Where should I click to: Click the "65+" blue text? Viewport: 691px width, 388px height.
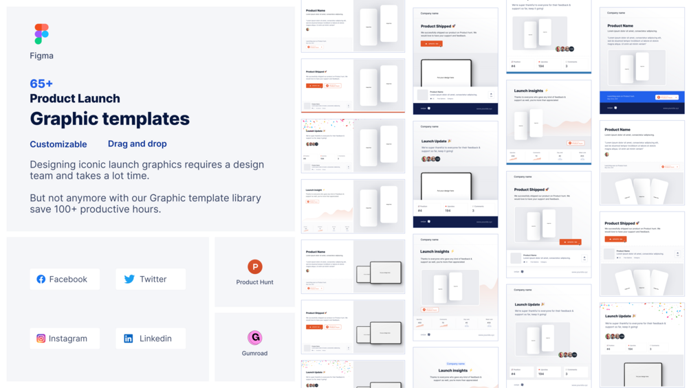[41, 84]
